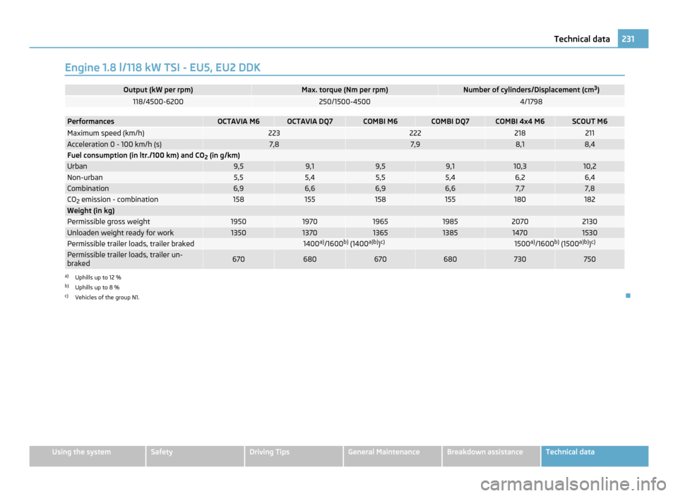Image resolution: width=678 pixels, height=496 pixels.
Task: Click the displacement value 4/1798
Action: [531, 102]
